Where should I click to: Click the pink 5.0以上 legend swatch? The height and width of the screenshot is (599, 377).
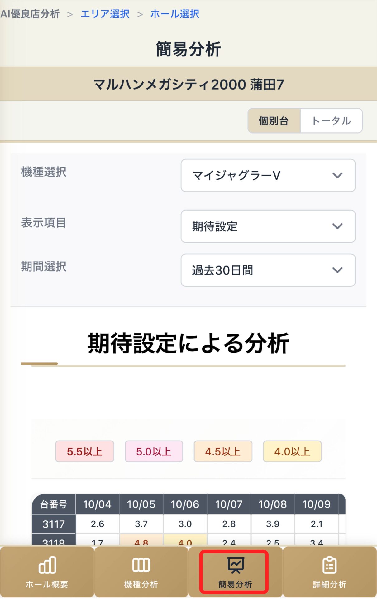click(x=154, y=451)
